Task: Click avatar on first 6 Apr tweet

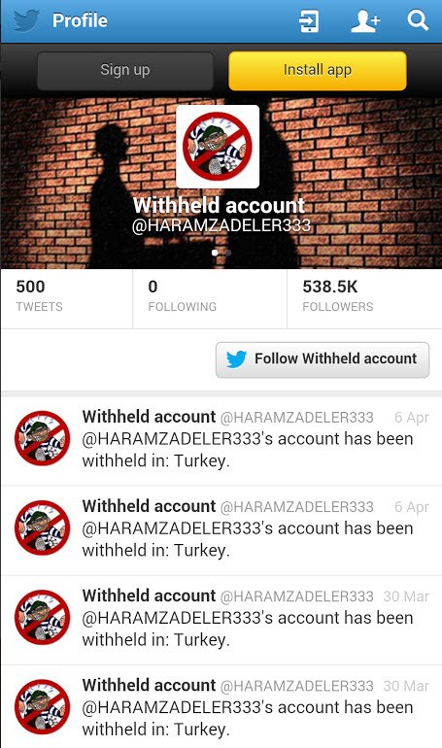Action: [x=42, y=438]
